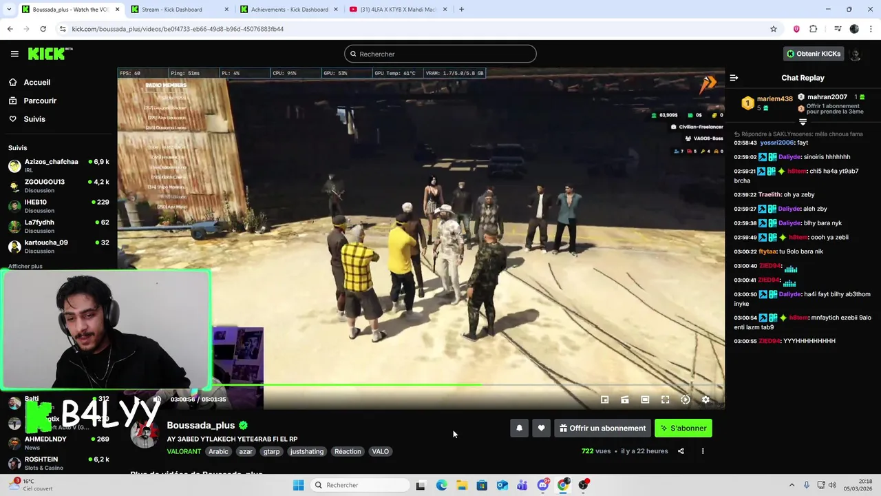The height and width of the screenshot is (496, 881).
Task: Expand the gift leaderboard arrow
Action: 803,122
